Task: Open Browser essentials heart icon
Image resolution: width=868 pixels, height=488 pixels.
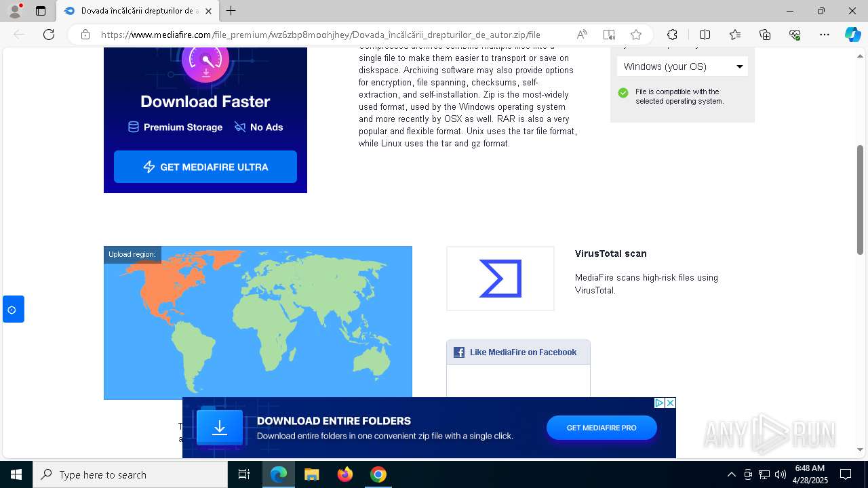Action: pos(795,35)
